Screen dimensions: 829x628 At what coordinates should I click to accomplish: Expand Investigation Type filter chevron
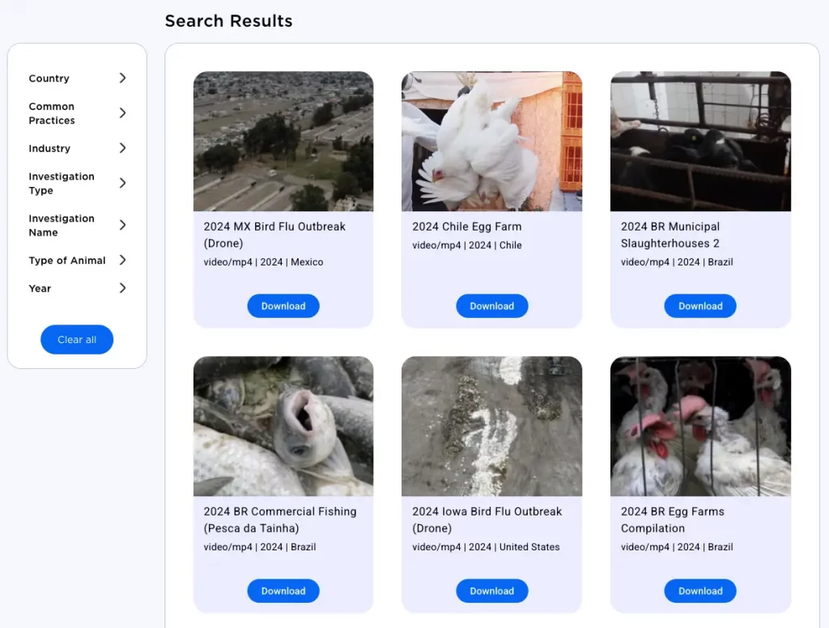click(x=122, y=183)
